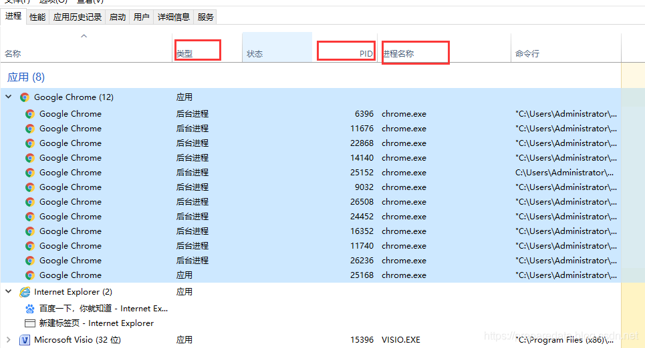The image size is (645, 348).
Task: Collapse the Internet Explorer (2) group
Action: 9,291
